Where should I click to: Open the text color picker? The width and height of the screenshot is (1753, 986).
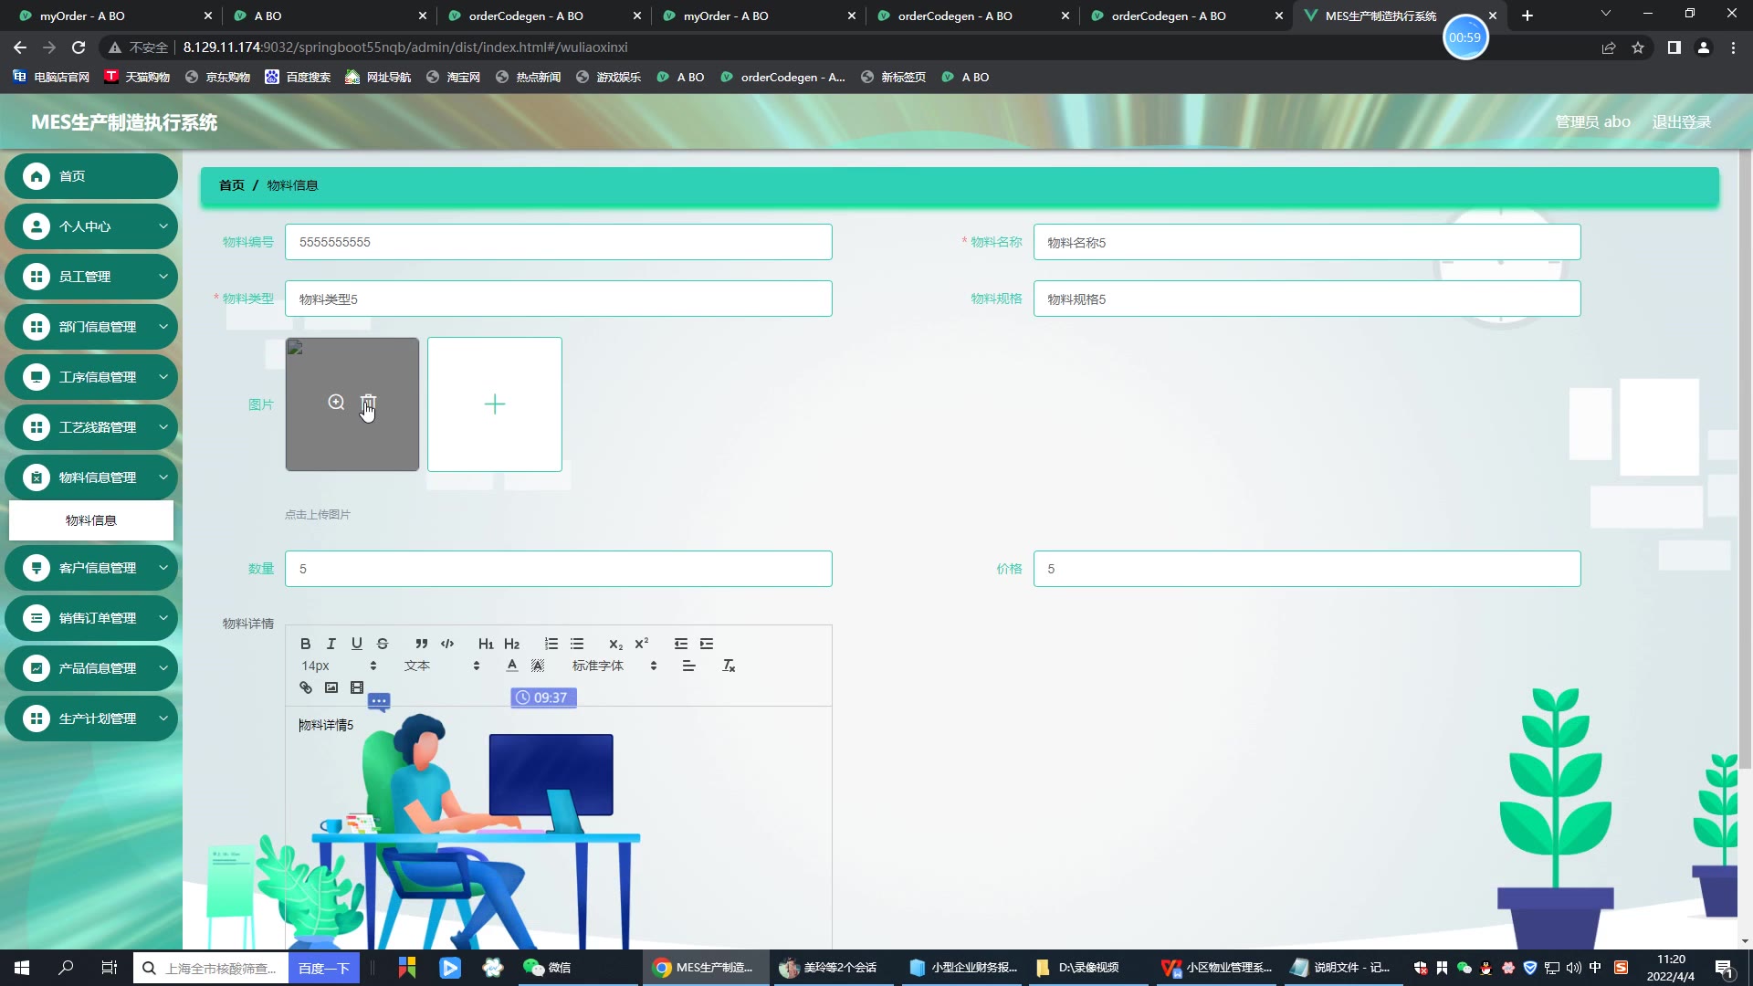point(512,666)
